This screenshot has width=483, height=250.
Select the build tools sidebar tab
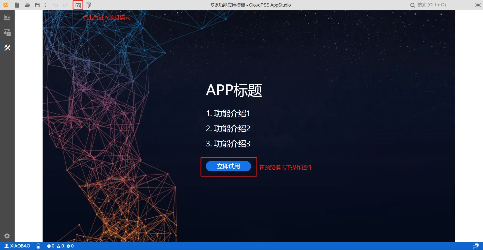tap(7, 48)
